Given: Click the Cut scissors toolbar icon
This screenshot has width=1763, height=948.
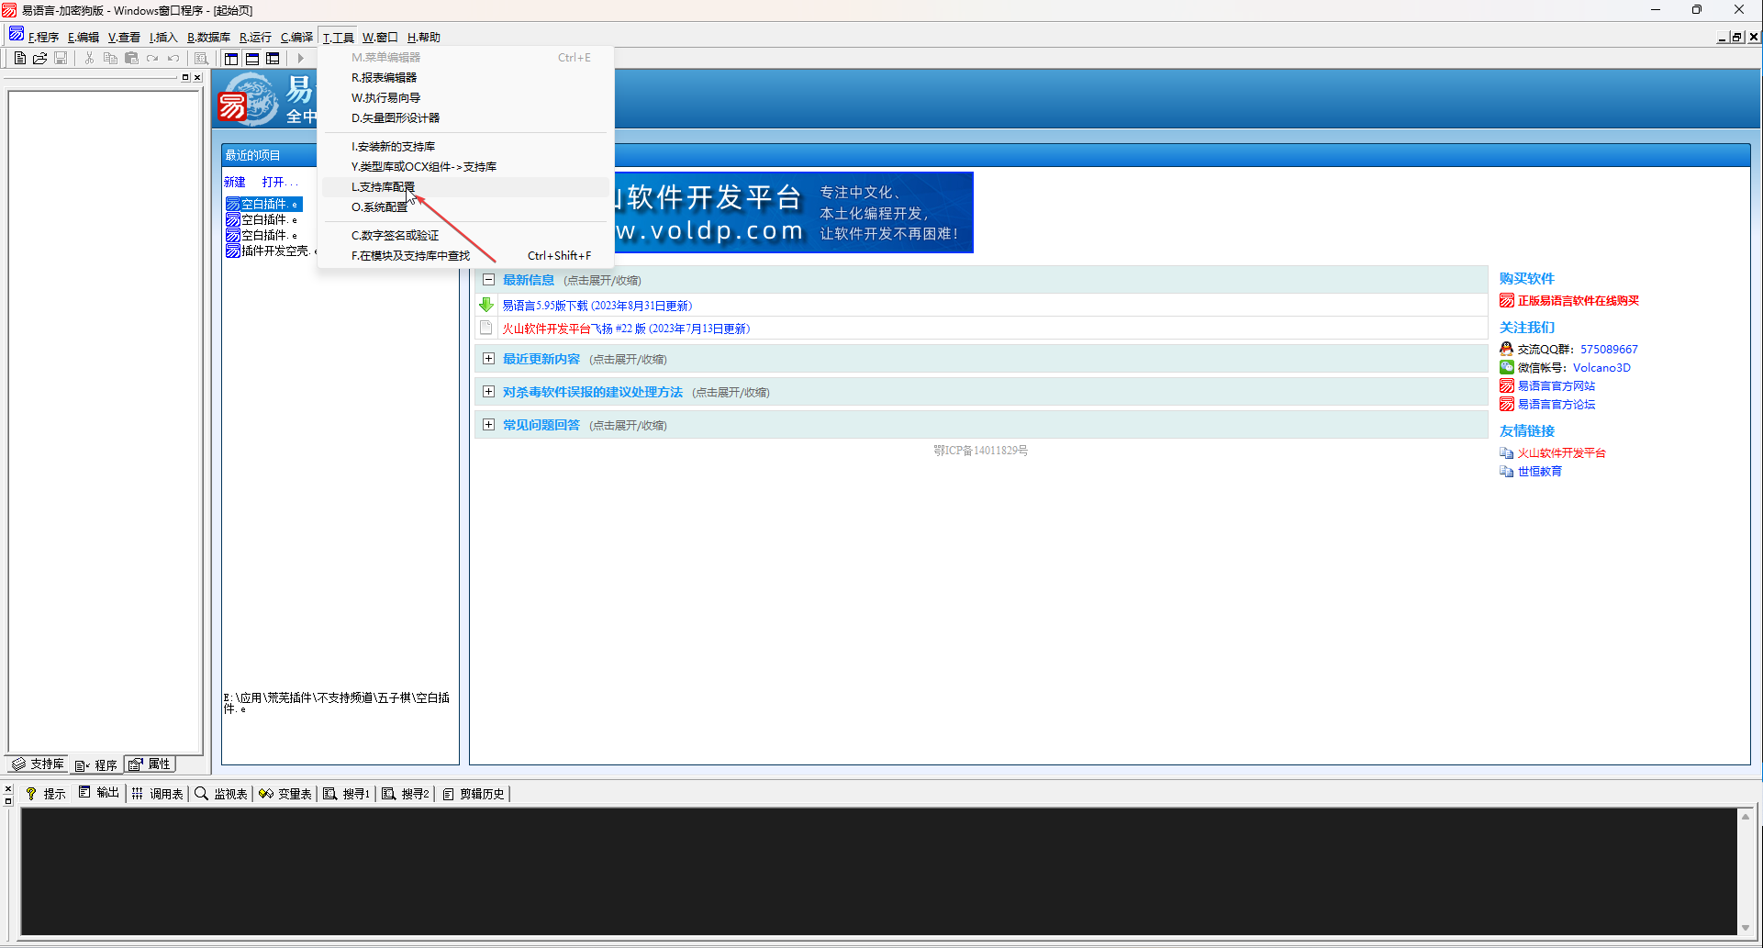Looking at the screenshot, I should pos(89,58).
